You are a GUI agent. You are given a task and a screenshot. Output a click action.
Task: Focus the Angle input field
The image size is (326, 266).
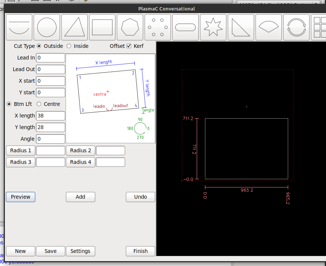[x=51, y=139]
